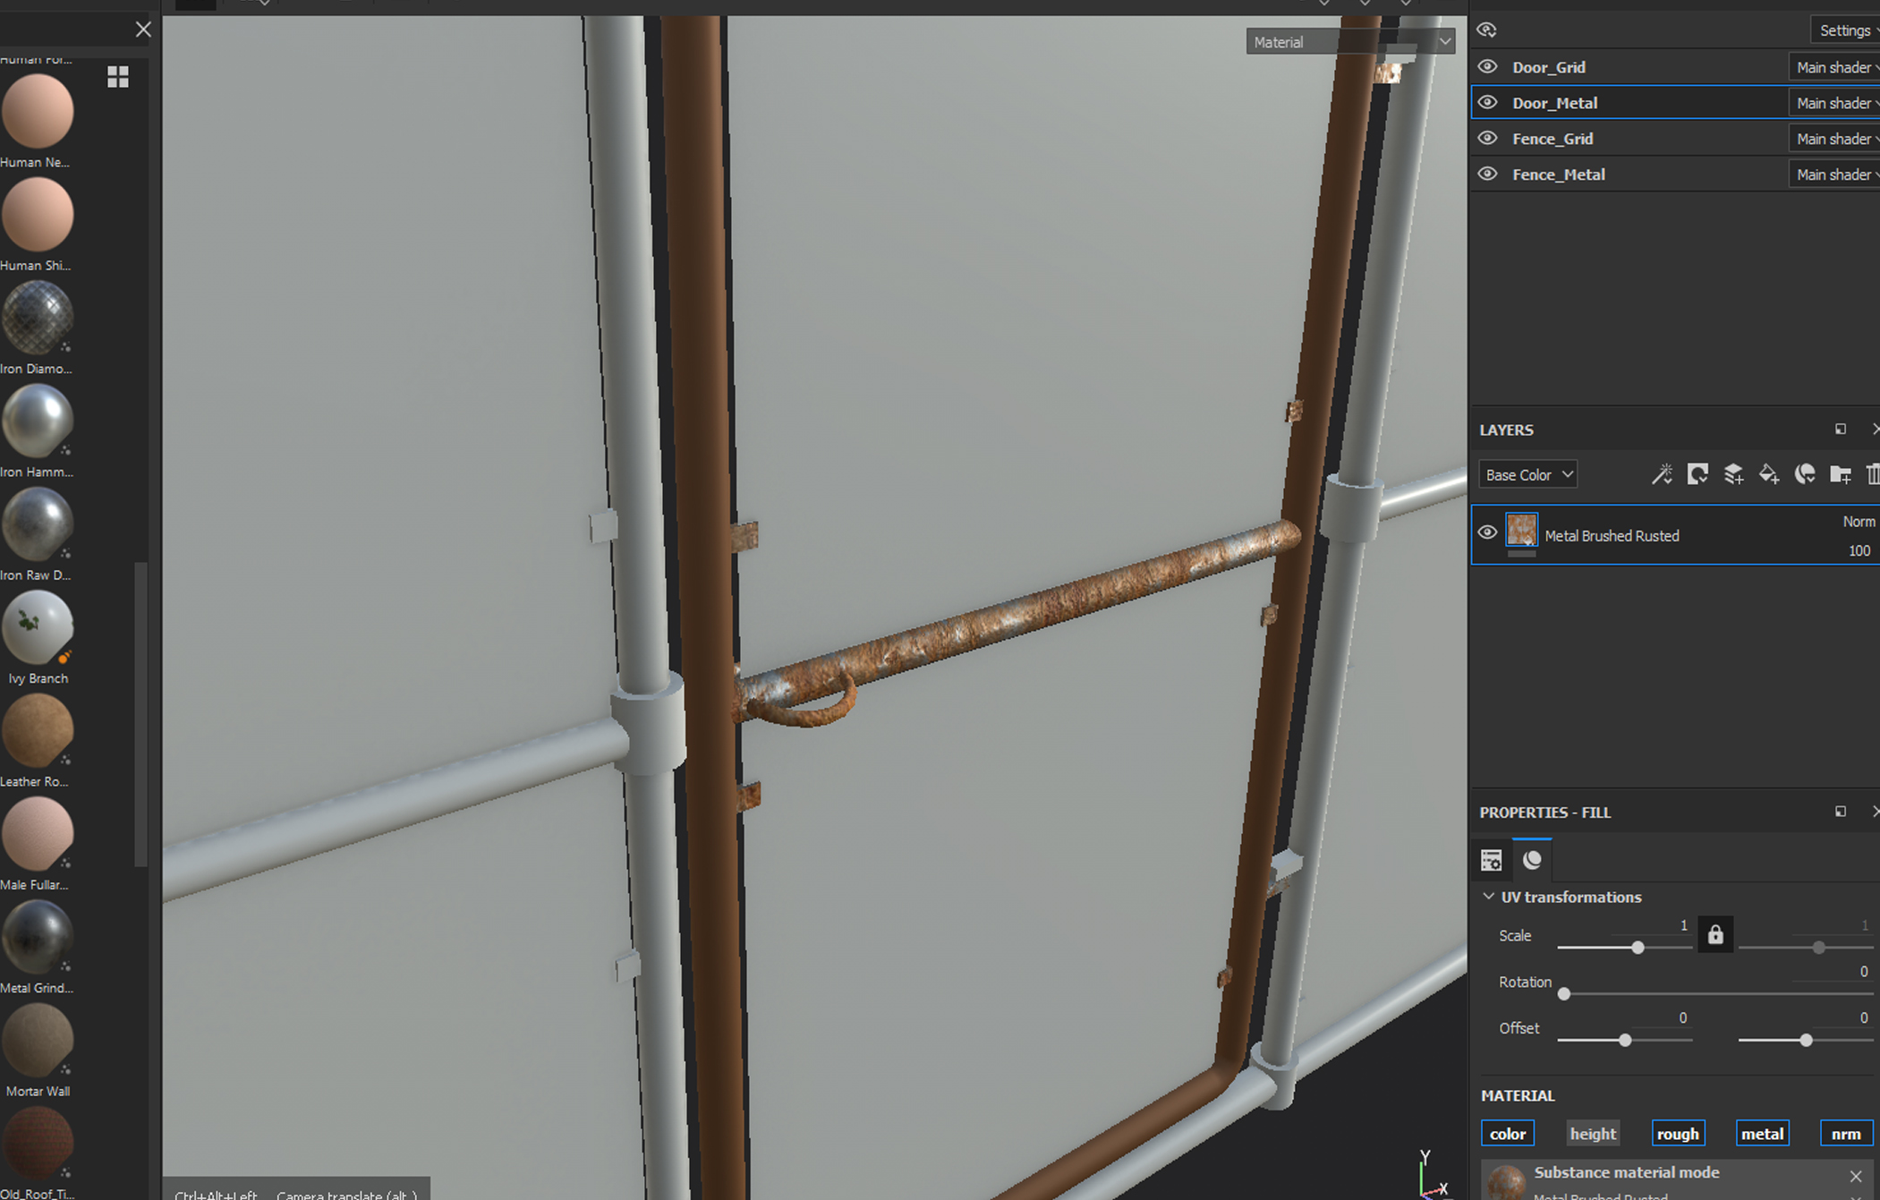Image resolution: width=1880 pixels, height=1200 pixels.
Task: Toggle visibility of Fence_Metal
Action: [1487, 174]
